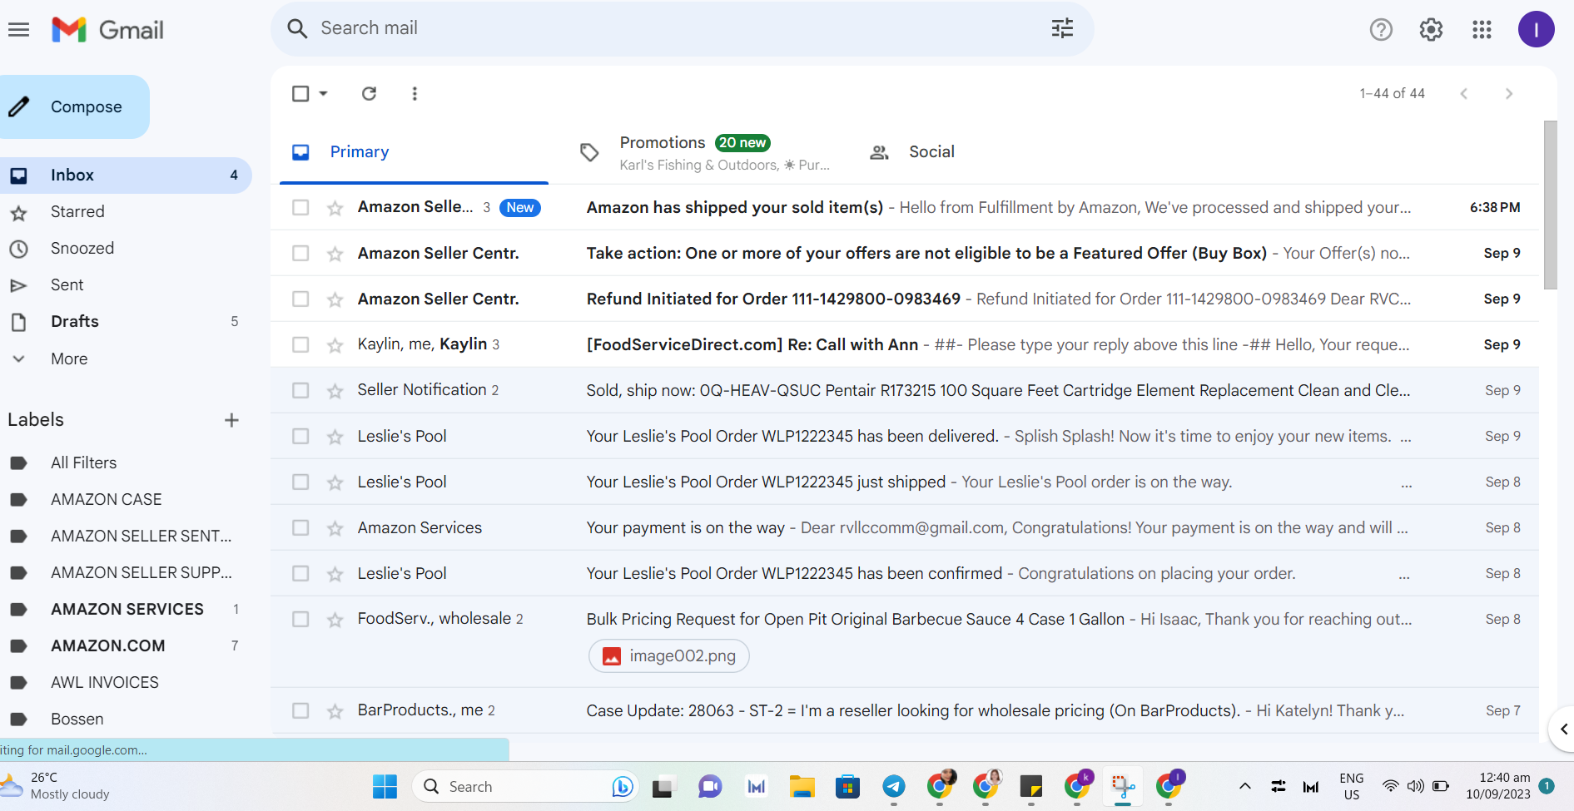Star the Kaylin FoodServiceDirect email
1574x811 pixels.
click(x=335, y=344)
